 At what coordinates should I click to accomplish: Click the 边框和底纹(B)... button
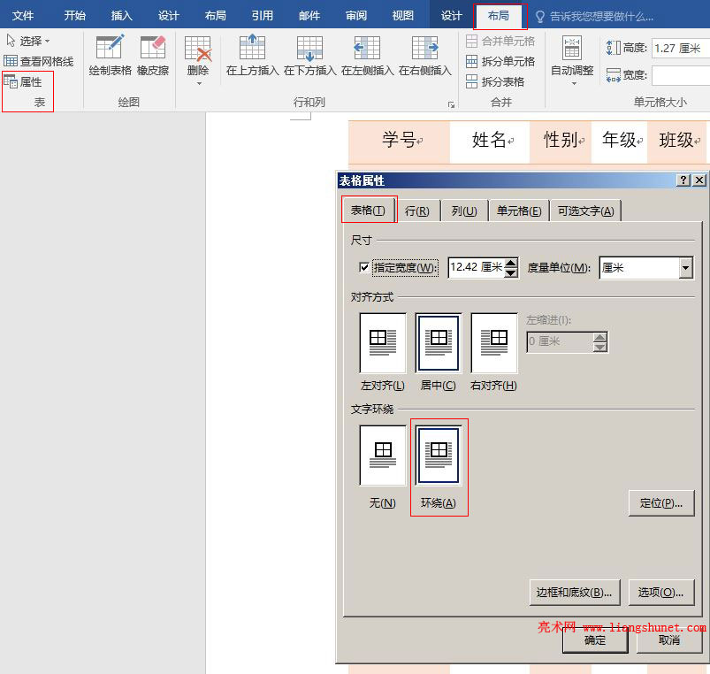tap(575, 592)
